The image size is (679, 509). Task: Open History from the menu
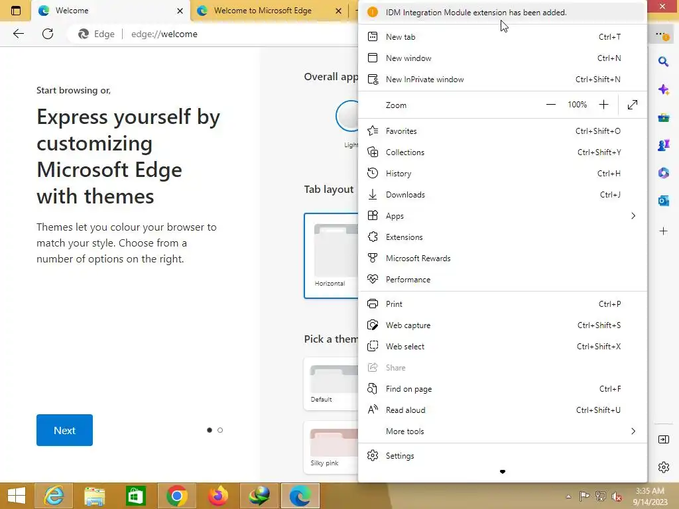pyautogui.click(x=503, y=174)
